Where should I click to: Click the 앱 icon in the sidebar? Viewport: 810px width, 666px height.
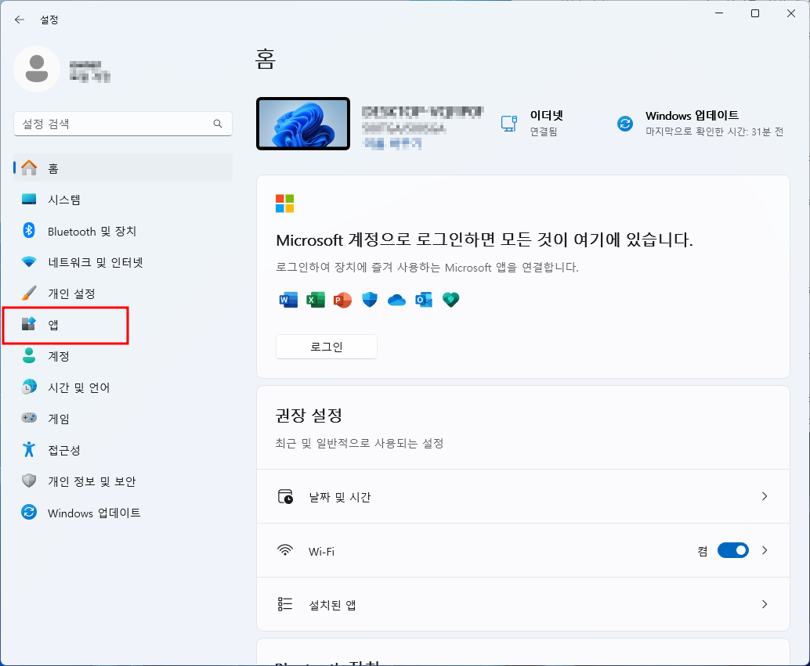28,324
